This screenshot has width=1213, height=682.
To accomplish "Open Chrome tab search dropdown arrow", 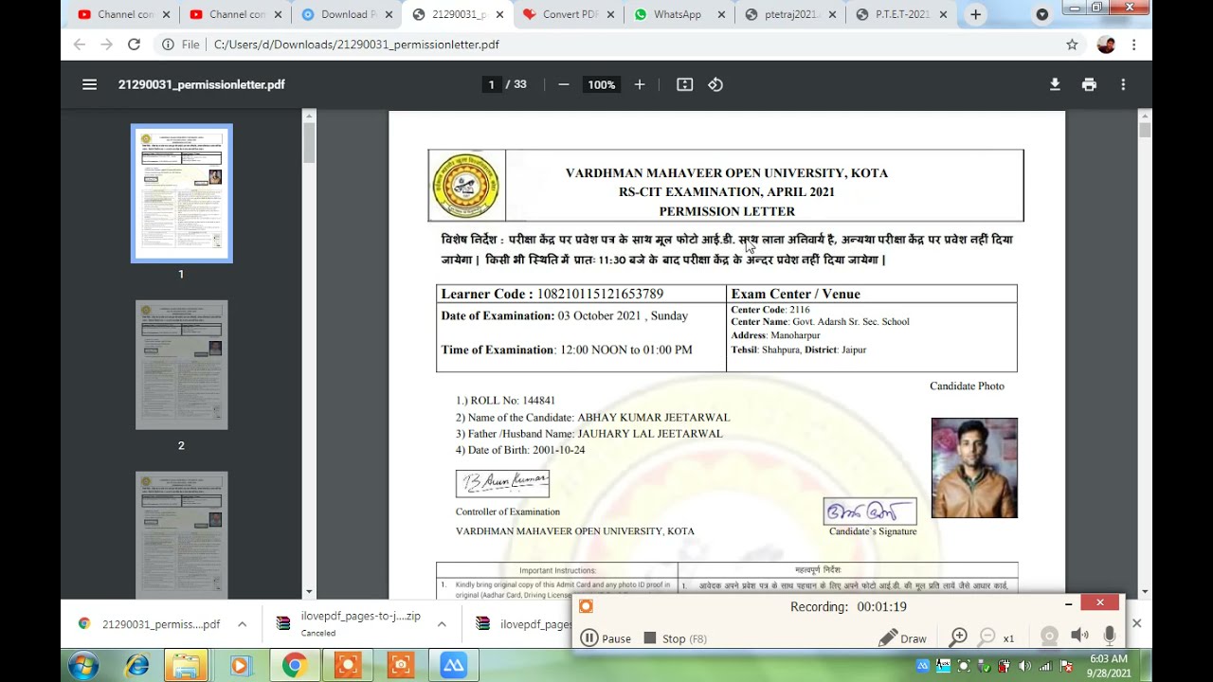I will 1042,14.
